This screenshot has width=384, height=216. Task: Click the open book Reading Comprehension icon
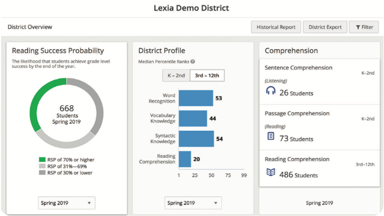point(270,172)
